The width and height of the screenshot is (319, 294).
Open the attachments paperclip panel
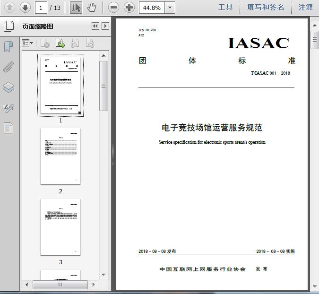9,67
